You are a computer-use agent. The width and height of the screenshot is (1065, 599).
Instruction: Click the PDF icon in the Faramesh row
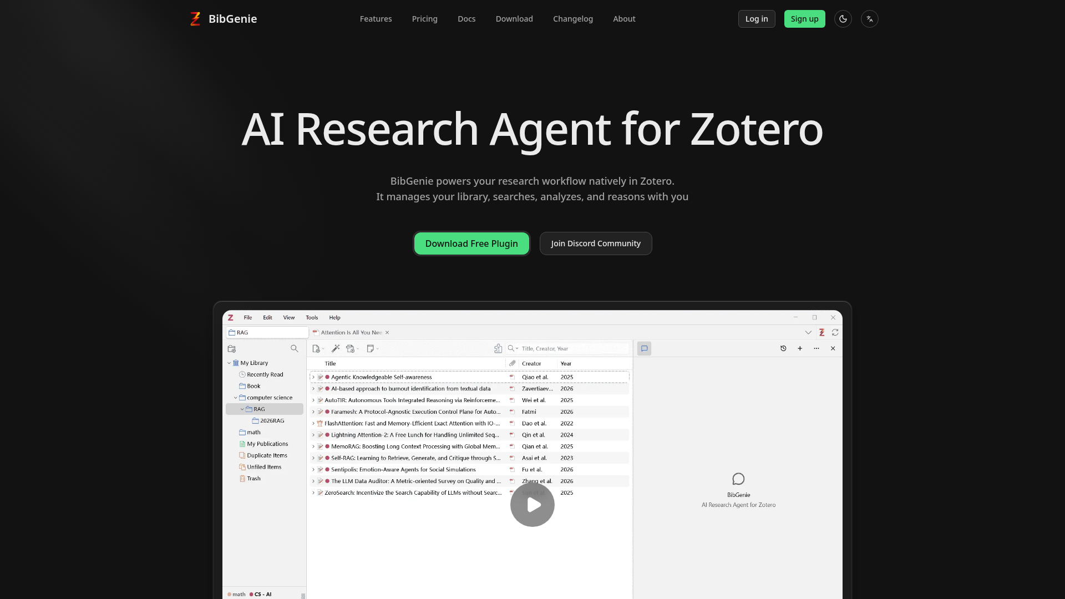coord(512,412)
